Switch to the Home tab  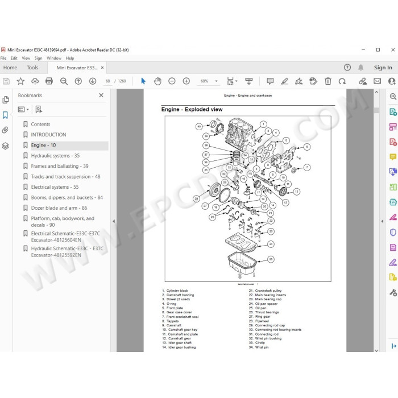(x=10, y=68)
